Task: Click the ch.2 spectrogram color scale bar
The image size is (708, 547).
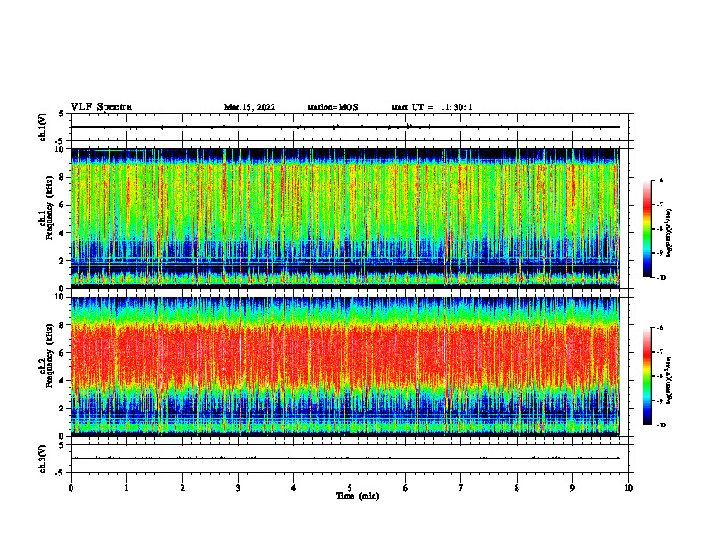Action: click(646, 376)
